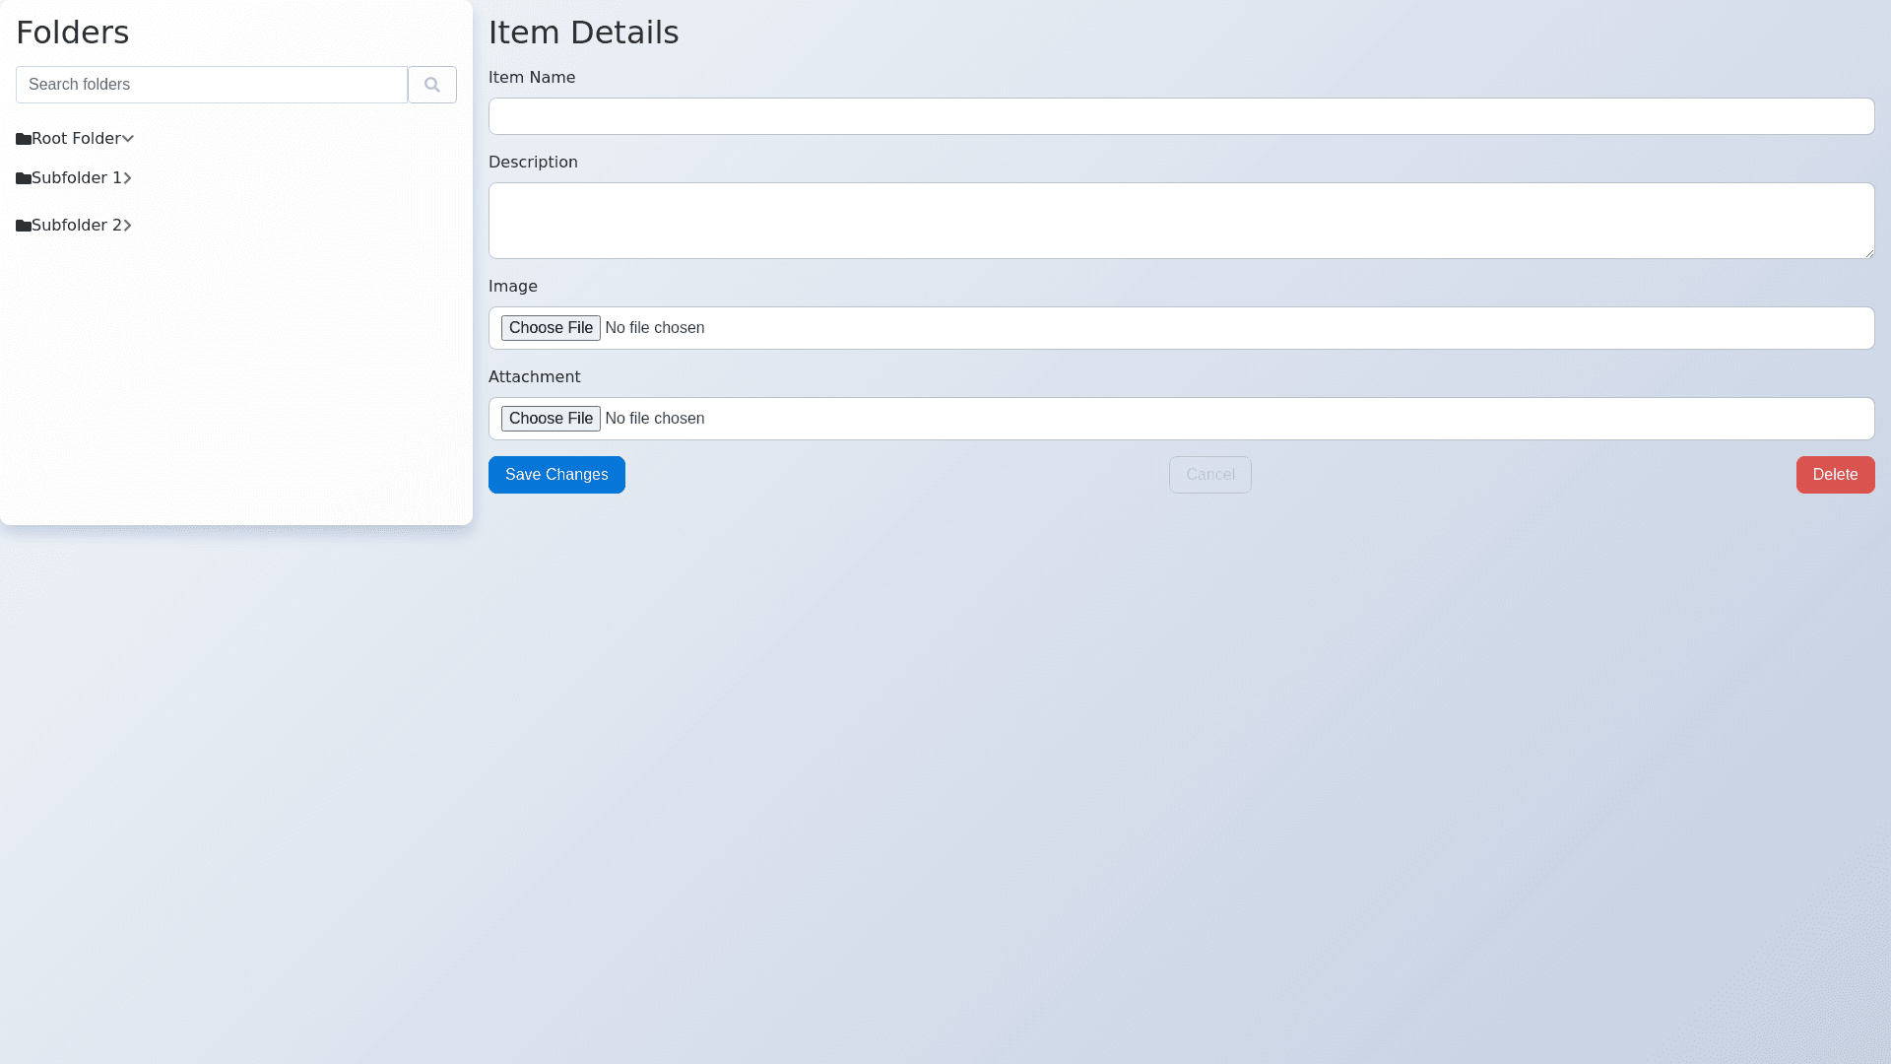1891x1064 pixels.
Task: Click the Root Folder folder icon
Action: [24, 139]
